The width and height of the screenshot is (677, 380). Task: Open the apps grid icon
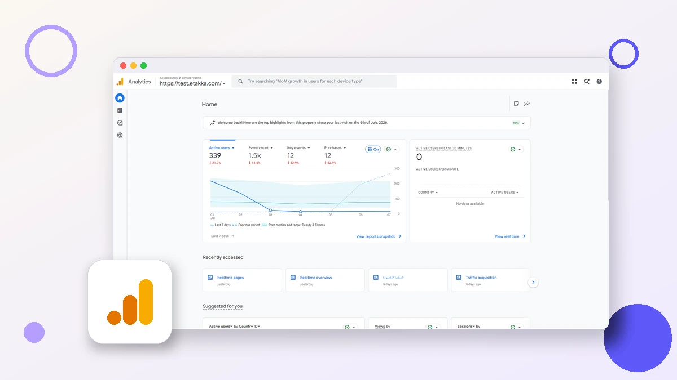tap(574, 82)
